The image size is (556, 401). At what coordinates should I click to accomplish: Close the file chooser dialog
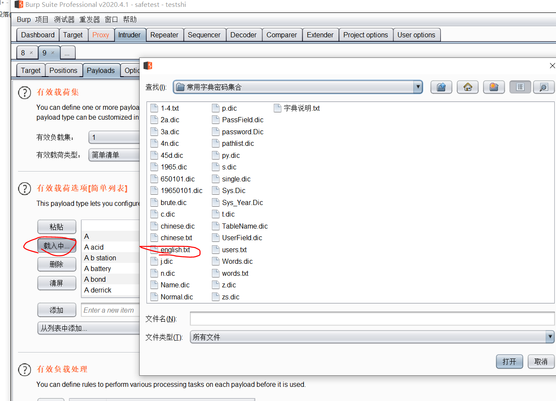point(552,66)
